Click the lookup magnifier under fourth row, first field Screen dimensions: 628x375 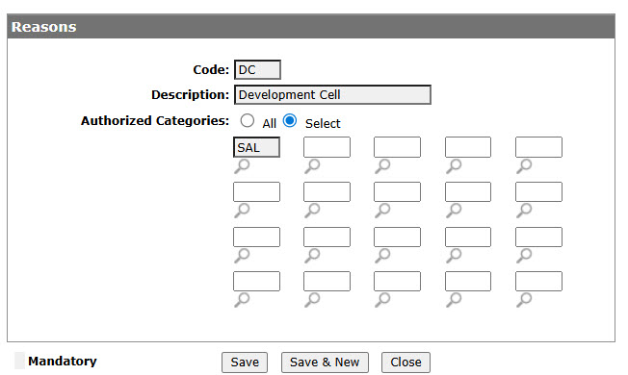coord(242,300)
